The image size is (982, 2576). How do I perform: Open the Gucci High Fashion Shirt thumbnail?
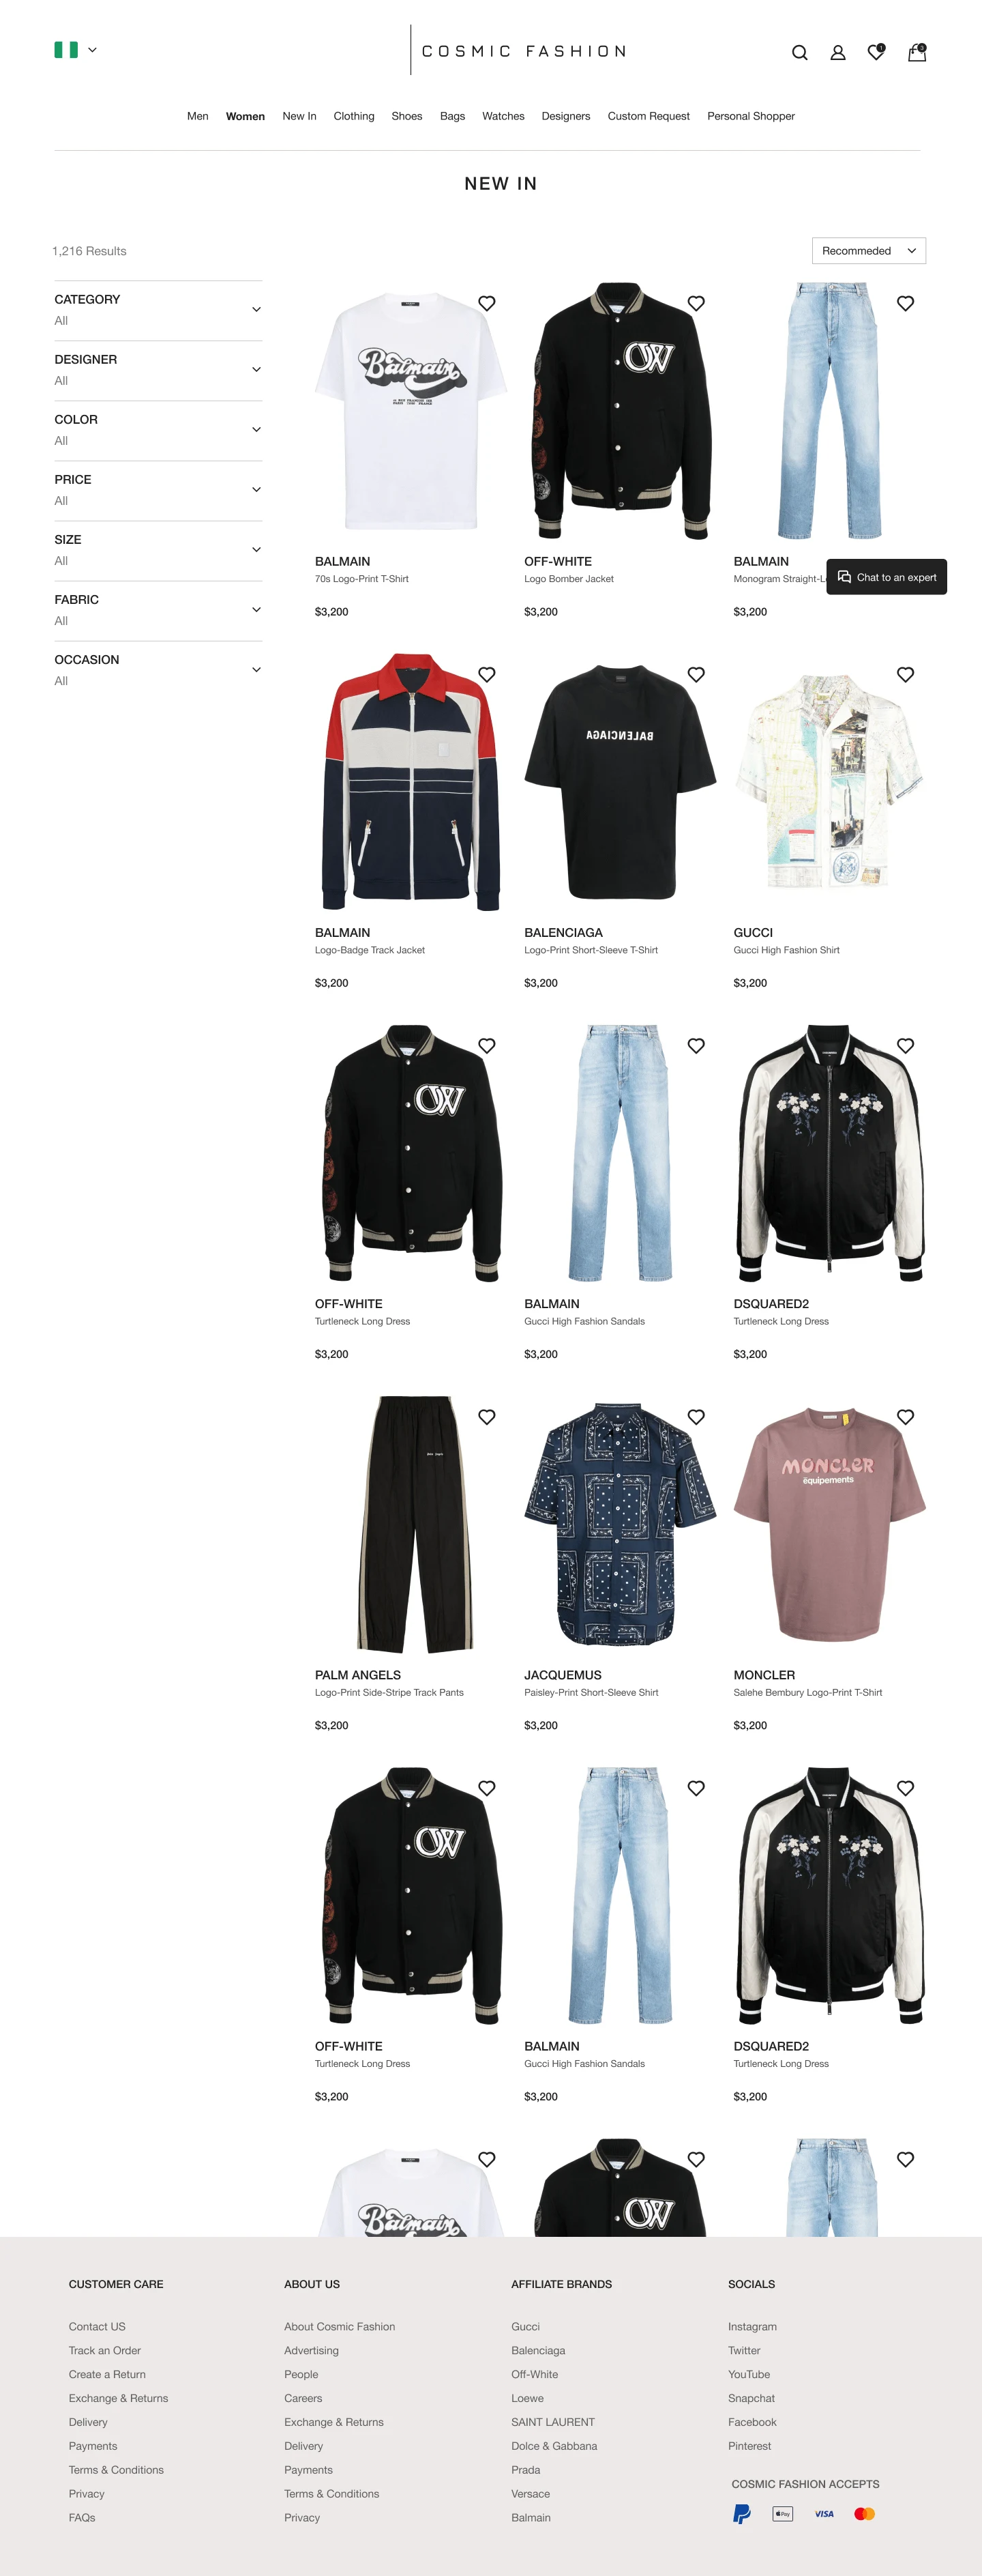pos(829,782)
